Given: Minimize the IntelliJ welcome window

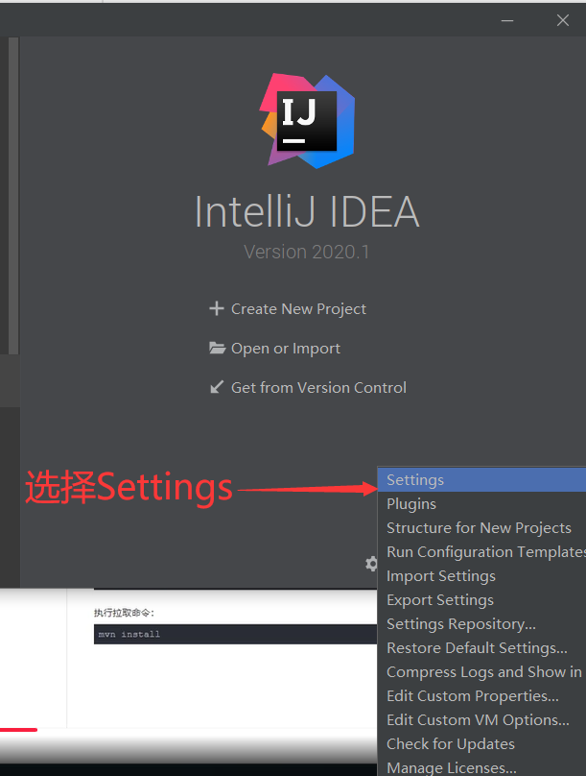Looking at the screenshot, I should coord(507,21).
